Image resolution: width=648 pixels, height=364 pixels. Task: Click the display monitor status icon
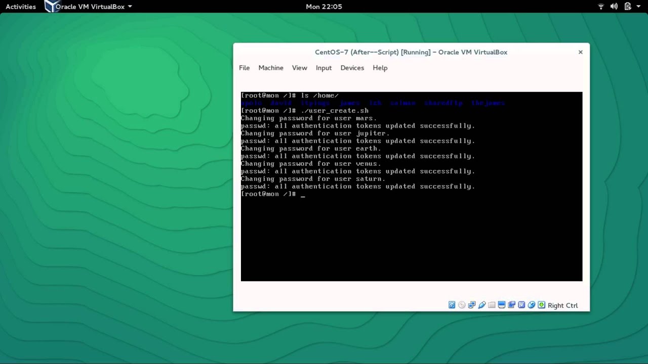[502, 305]
